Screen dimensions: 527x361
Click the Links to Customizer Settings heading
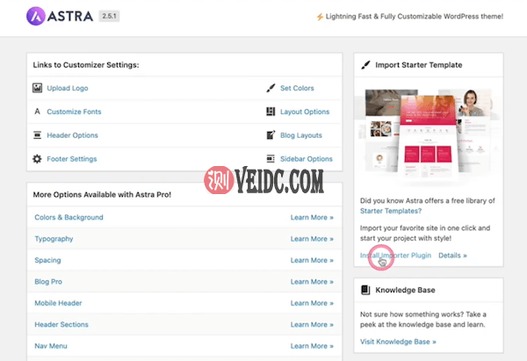(86, 65)
